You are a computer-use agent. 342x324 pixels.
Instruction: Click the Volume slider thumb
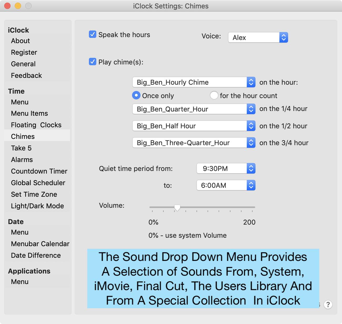[x=177, y=208]
